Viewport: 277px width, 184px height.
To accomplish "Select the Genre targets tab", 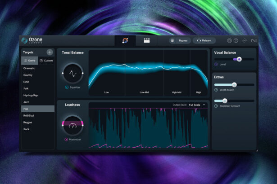I will [30, 61].
